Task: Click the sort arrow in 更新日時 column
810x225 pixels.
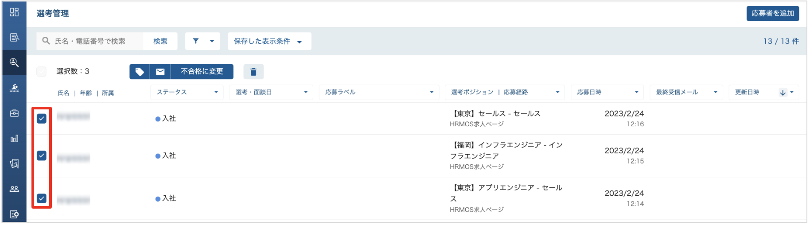Action: (783, 93)
